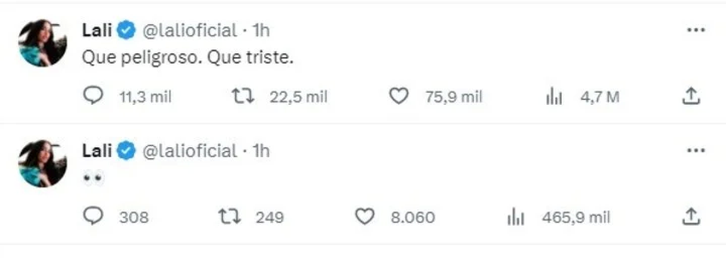Share the eyes emoji tweet
Image resolution: width=726 pixels, height=263 pixels.
tap(692, 215)
